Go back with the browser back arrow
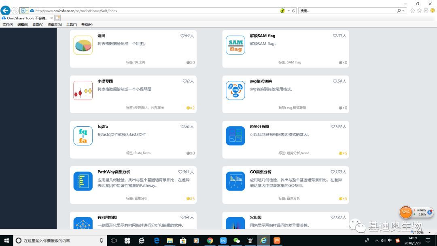The image size is (437, 246). (5, 11)
